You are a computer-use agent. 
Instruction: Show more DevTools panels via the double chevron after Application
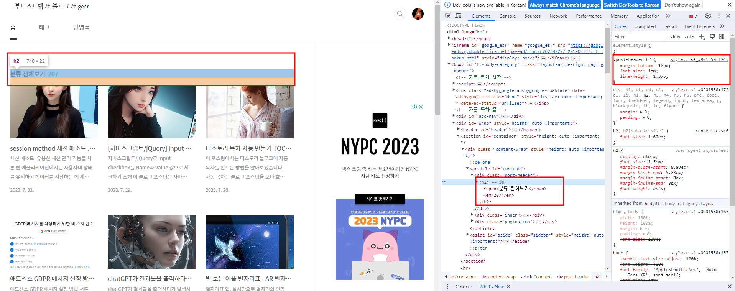tap(668, 16)
